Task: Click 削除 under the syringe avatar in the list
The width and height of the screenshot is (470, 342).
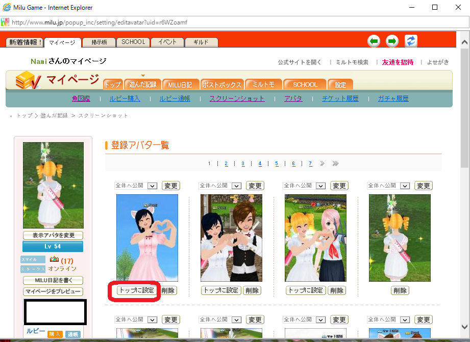Action: click(x=400, y=290)
